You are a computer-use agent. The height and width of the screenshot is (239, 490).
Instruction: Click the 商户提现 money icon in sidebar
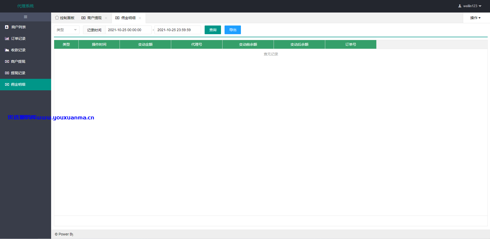click(x=7, y=61)
